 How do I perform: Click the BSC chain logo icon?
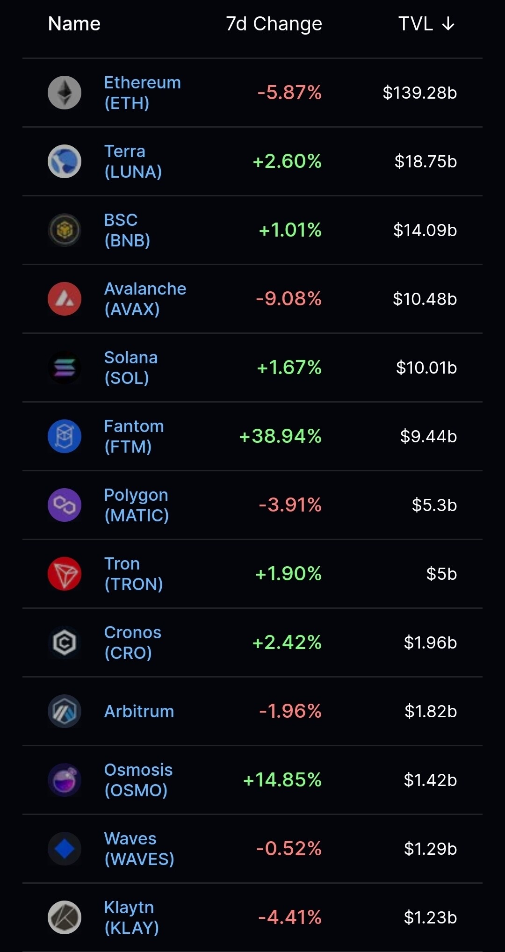point(65,230)
